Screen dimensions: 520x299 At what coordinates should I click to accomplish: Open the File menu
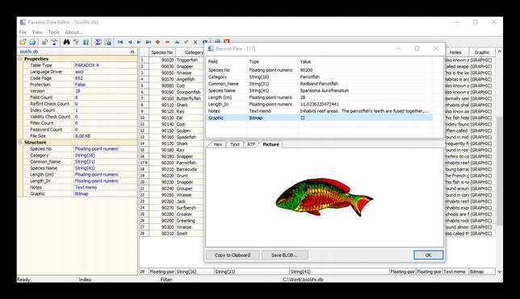click(x=23, y=32)
